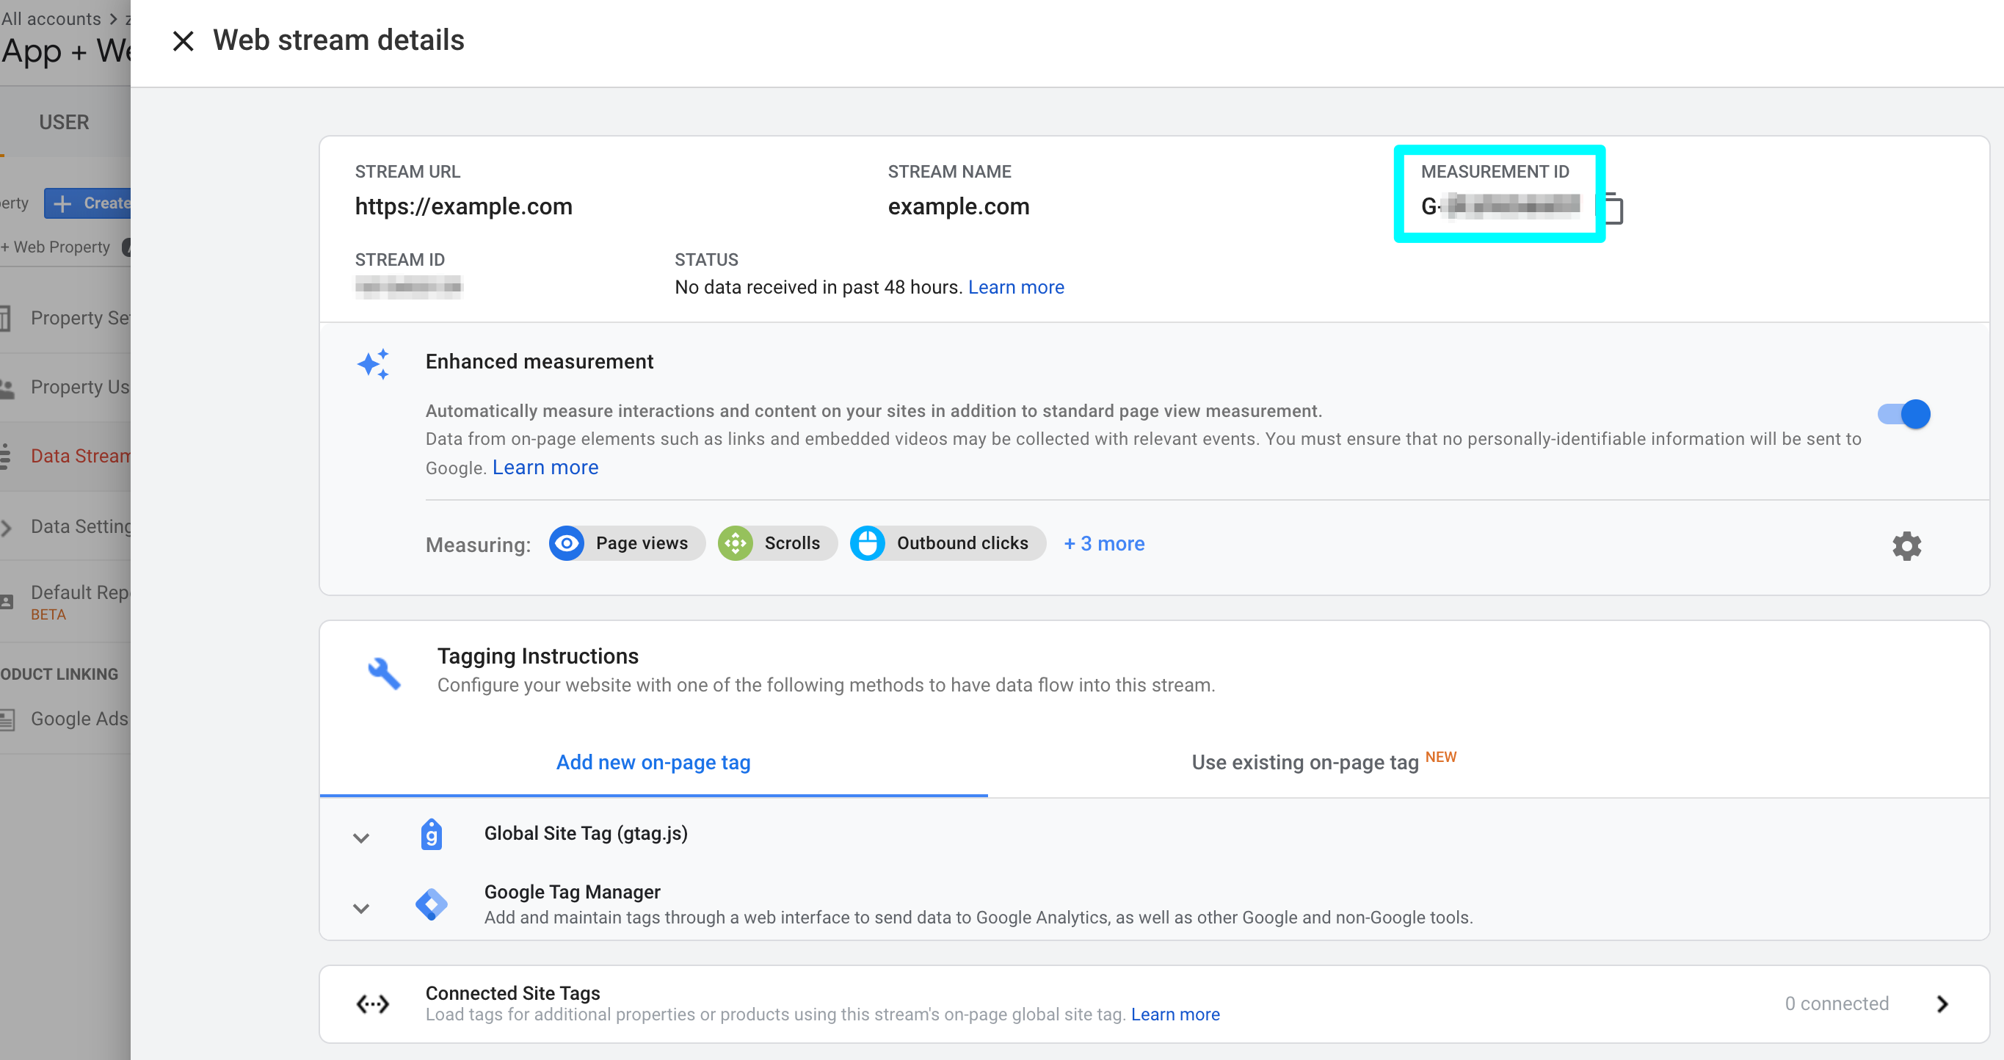This screenshot has height=1060, width=2004.
Task: Expand Google Tag Manager chevron
Action: tap(361, 907)
